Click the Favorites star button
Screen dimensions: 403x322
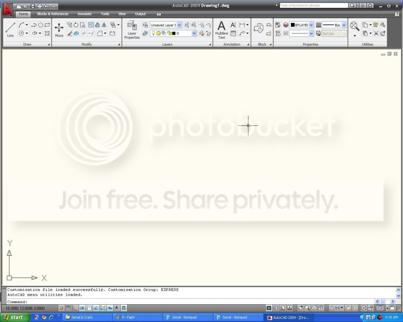click(x=370, y=5)
